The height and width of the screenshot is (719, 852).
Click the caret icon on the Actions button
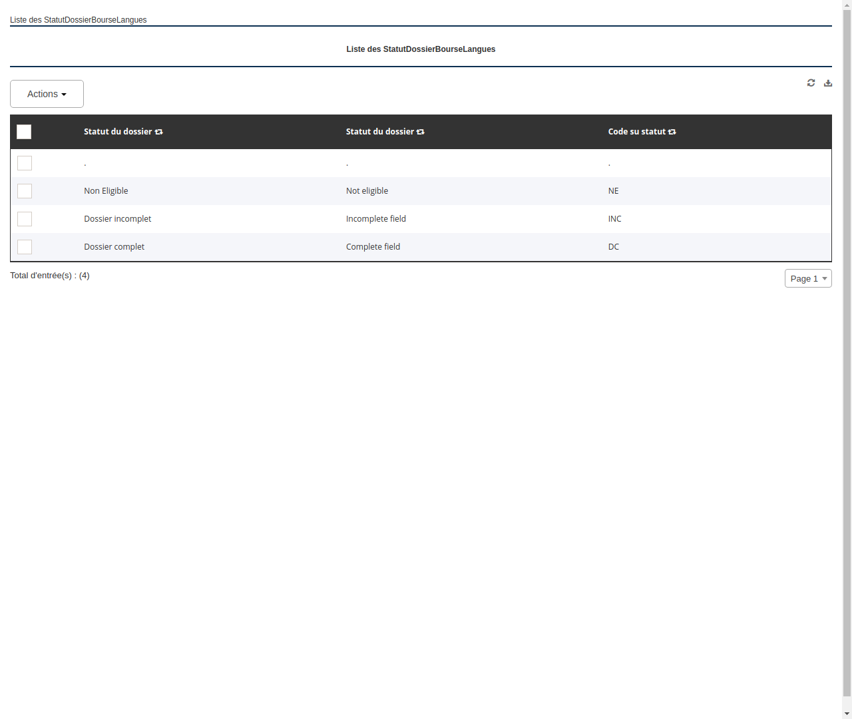(65, 94)
